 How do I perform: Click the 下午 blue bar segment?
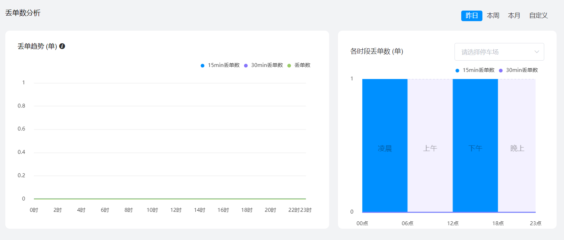click(x=475, y=148)
